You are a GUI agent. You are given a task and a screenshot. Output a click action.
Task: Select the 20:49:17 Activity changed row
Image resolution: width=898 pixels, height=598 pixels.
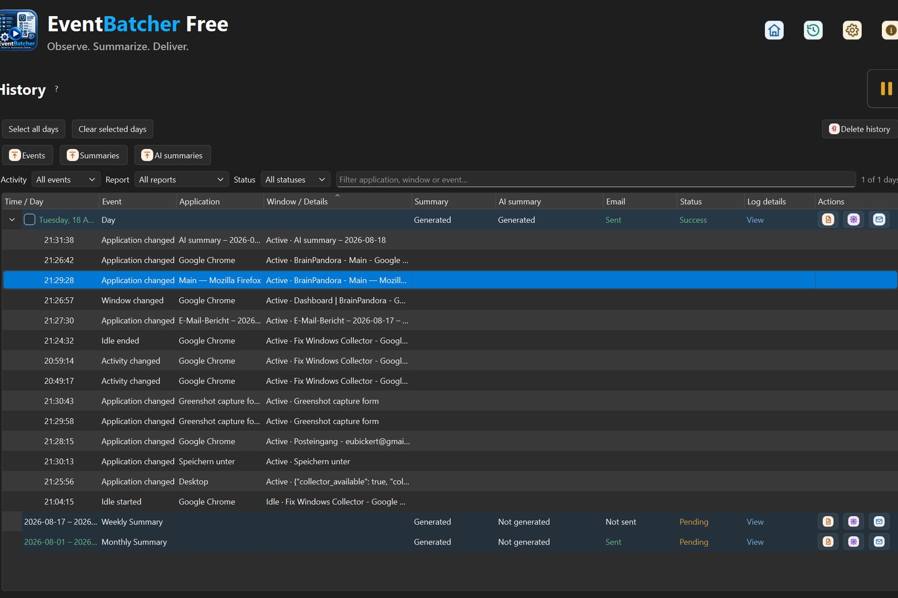point(450,381)
